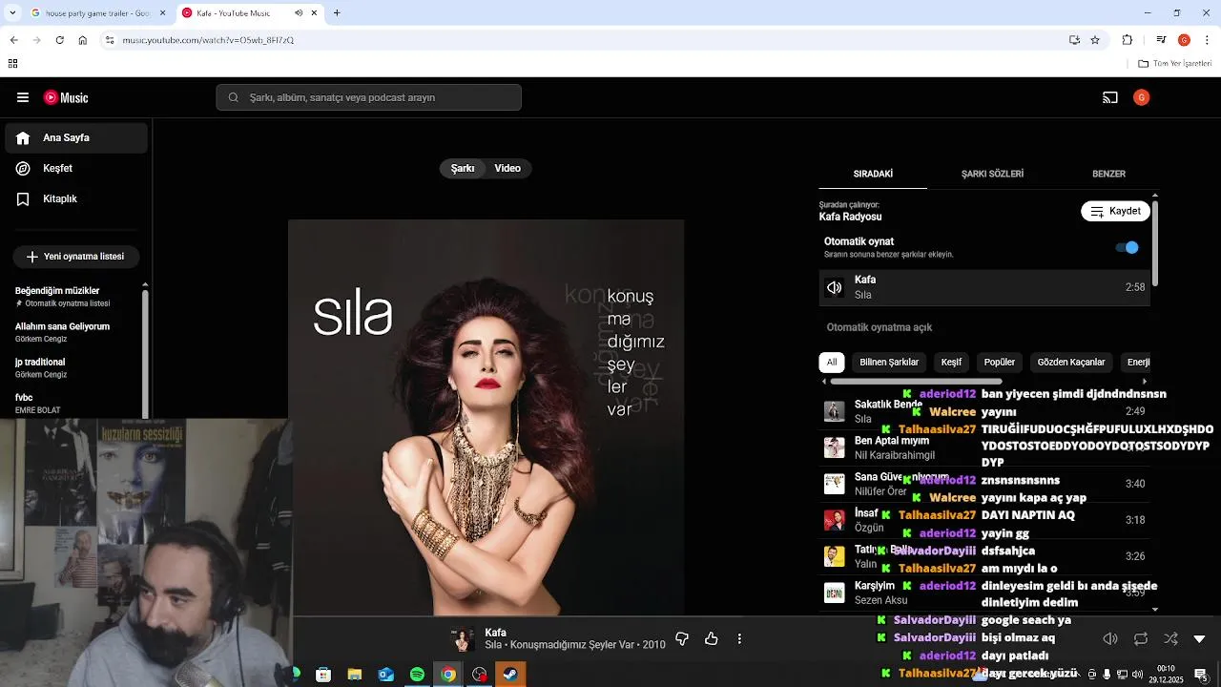Click the sidebar playlist scrollbar

[145, 353]
